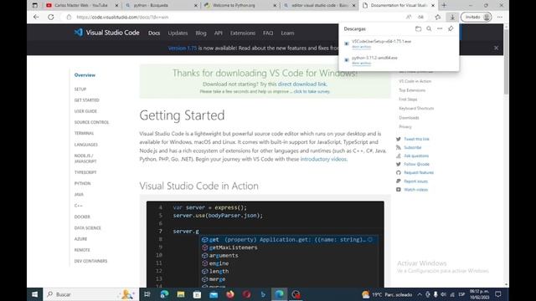Switch to the Carlos Master Web YouTube tab
The width and height of the screenshot is (536, 301).
coord(81,6)
